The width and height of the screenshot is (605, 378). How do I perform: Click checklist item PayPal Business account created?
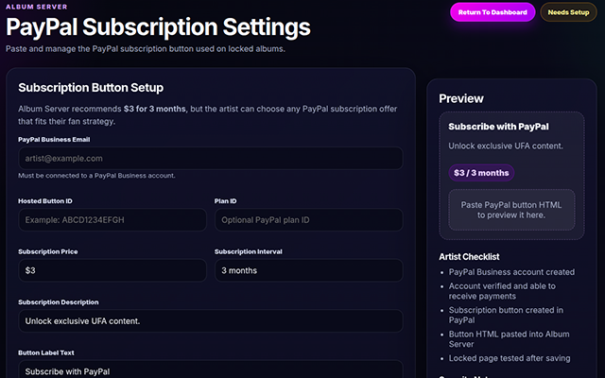[x=511, y=272]
